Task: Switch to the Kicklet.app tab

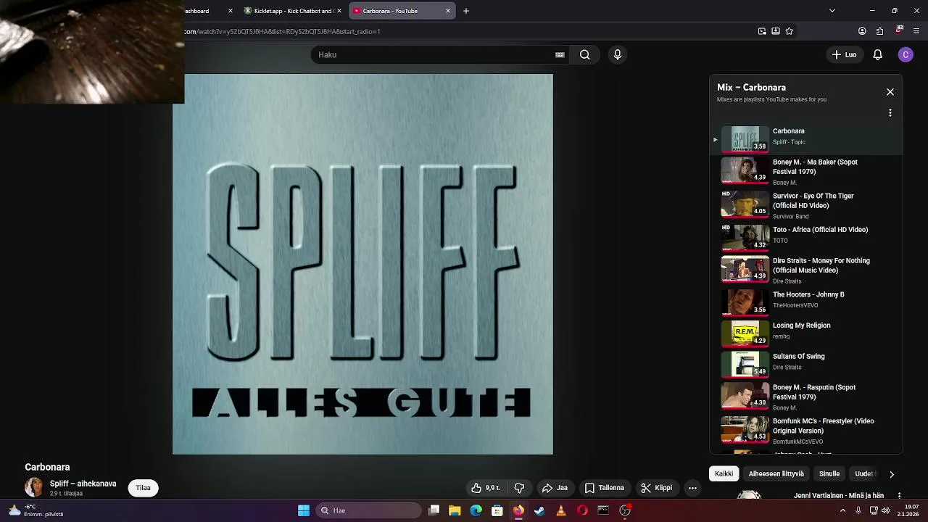Action: coord(293,11)
